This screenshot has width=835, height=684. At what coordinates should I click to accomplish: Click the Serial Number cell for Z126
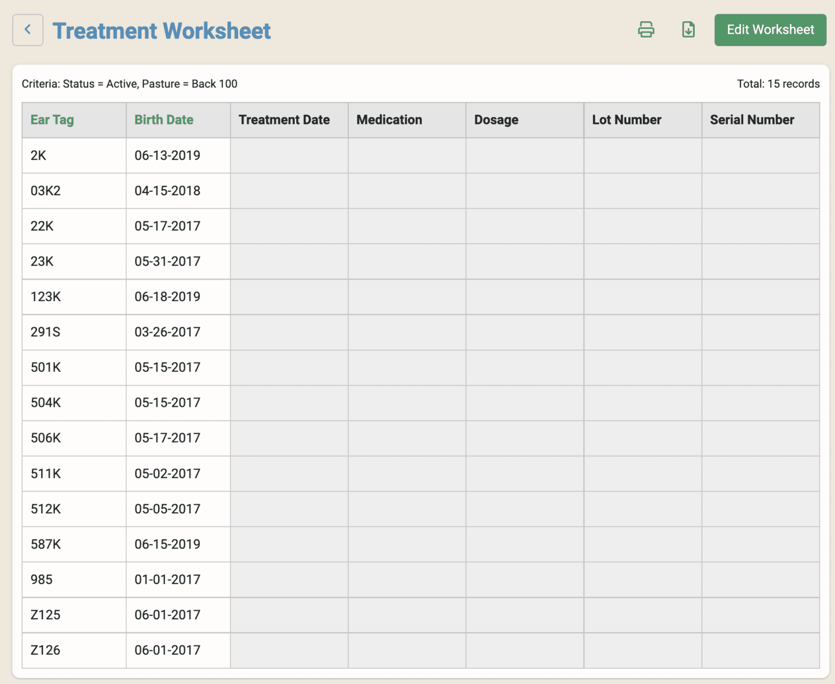pyautogui.click(x=760, y=650)
